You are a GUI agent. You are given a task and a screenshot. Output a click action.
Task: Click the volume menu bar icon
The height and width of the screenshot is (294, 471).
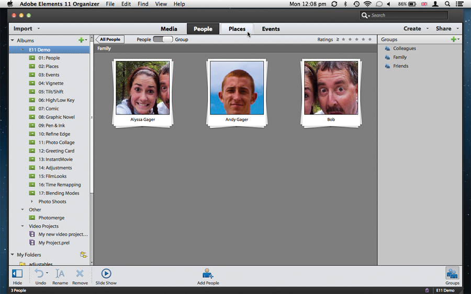coord(389,4)
